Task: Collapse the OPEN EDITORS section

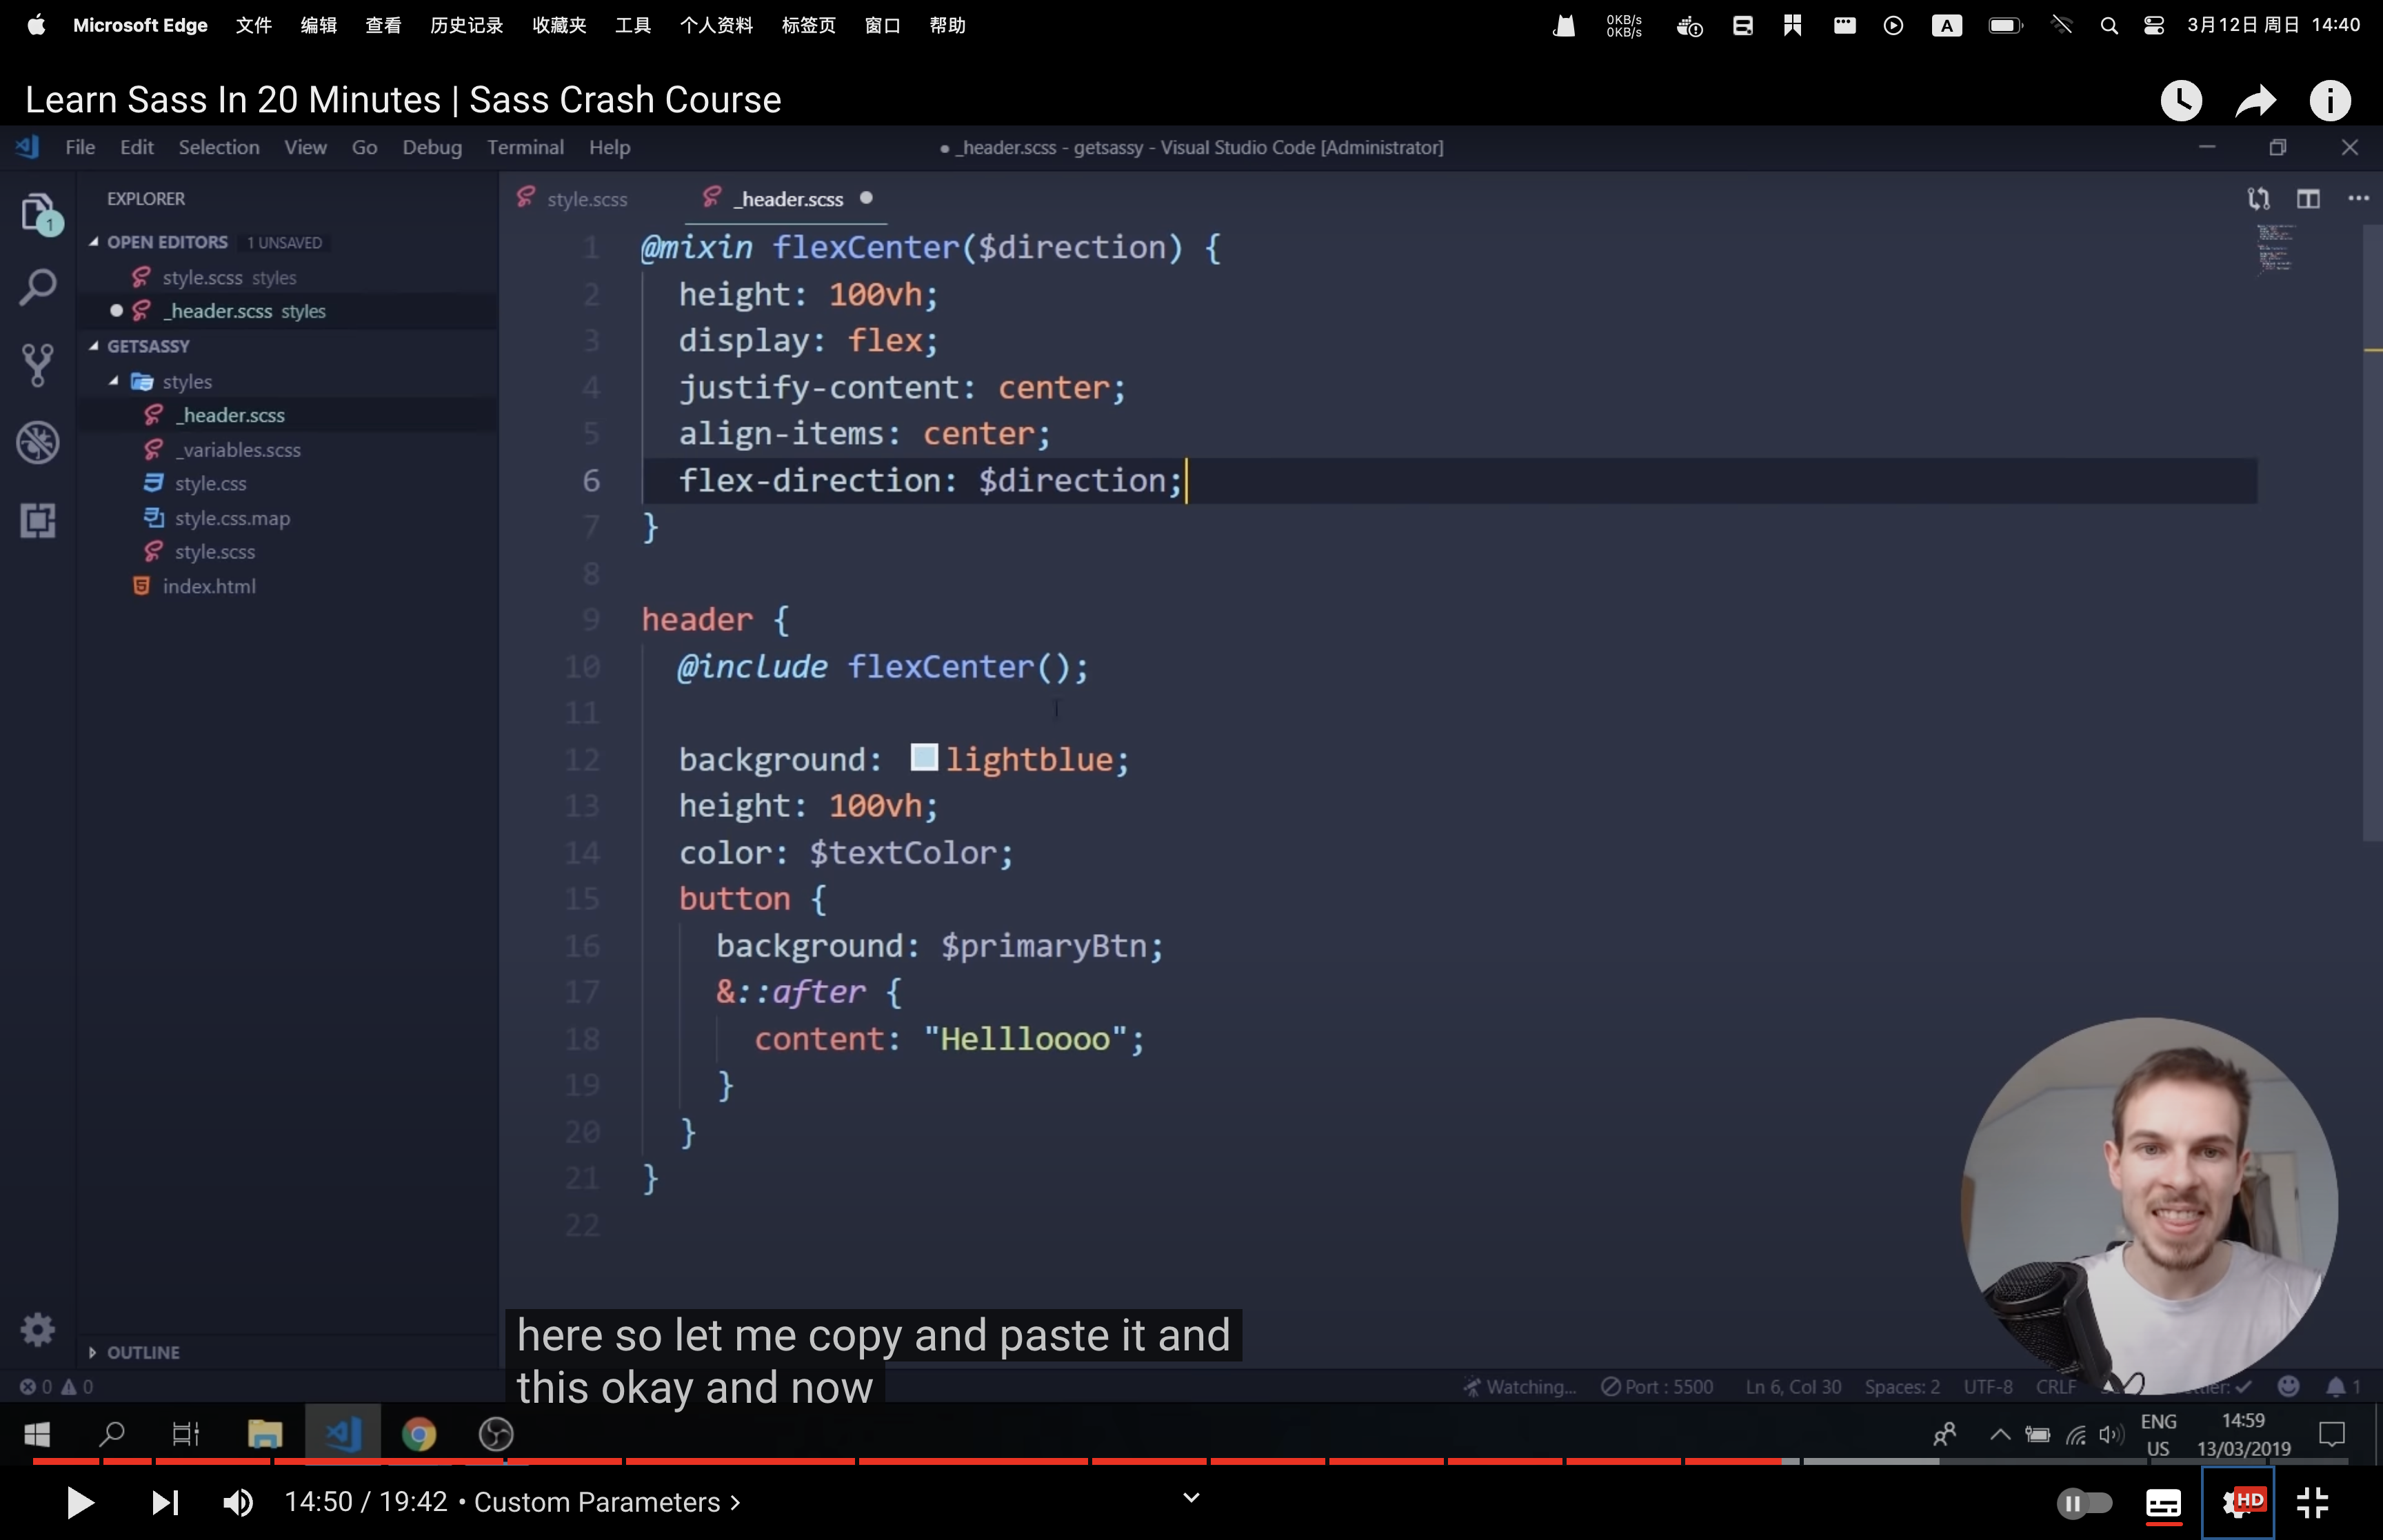Action: [93, 242]
